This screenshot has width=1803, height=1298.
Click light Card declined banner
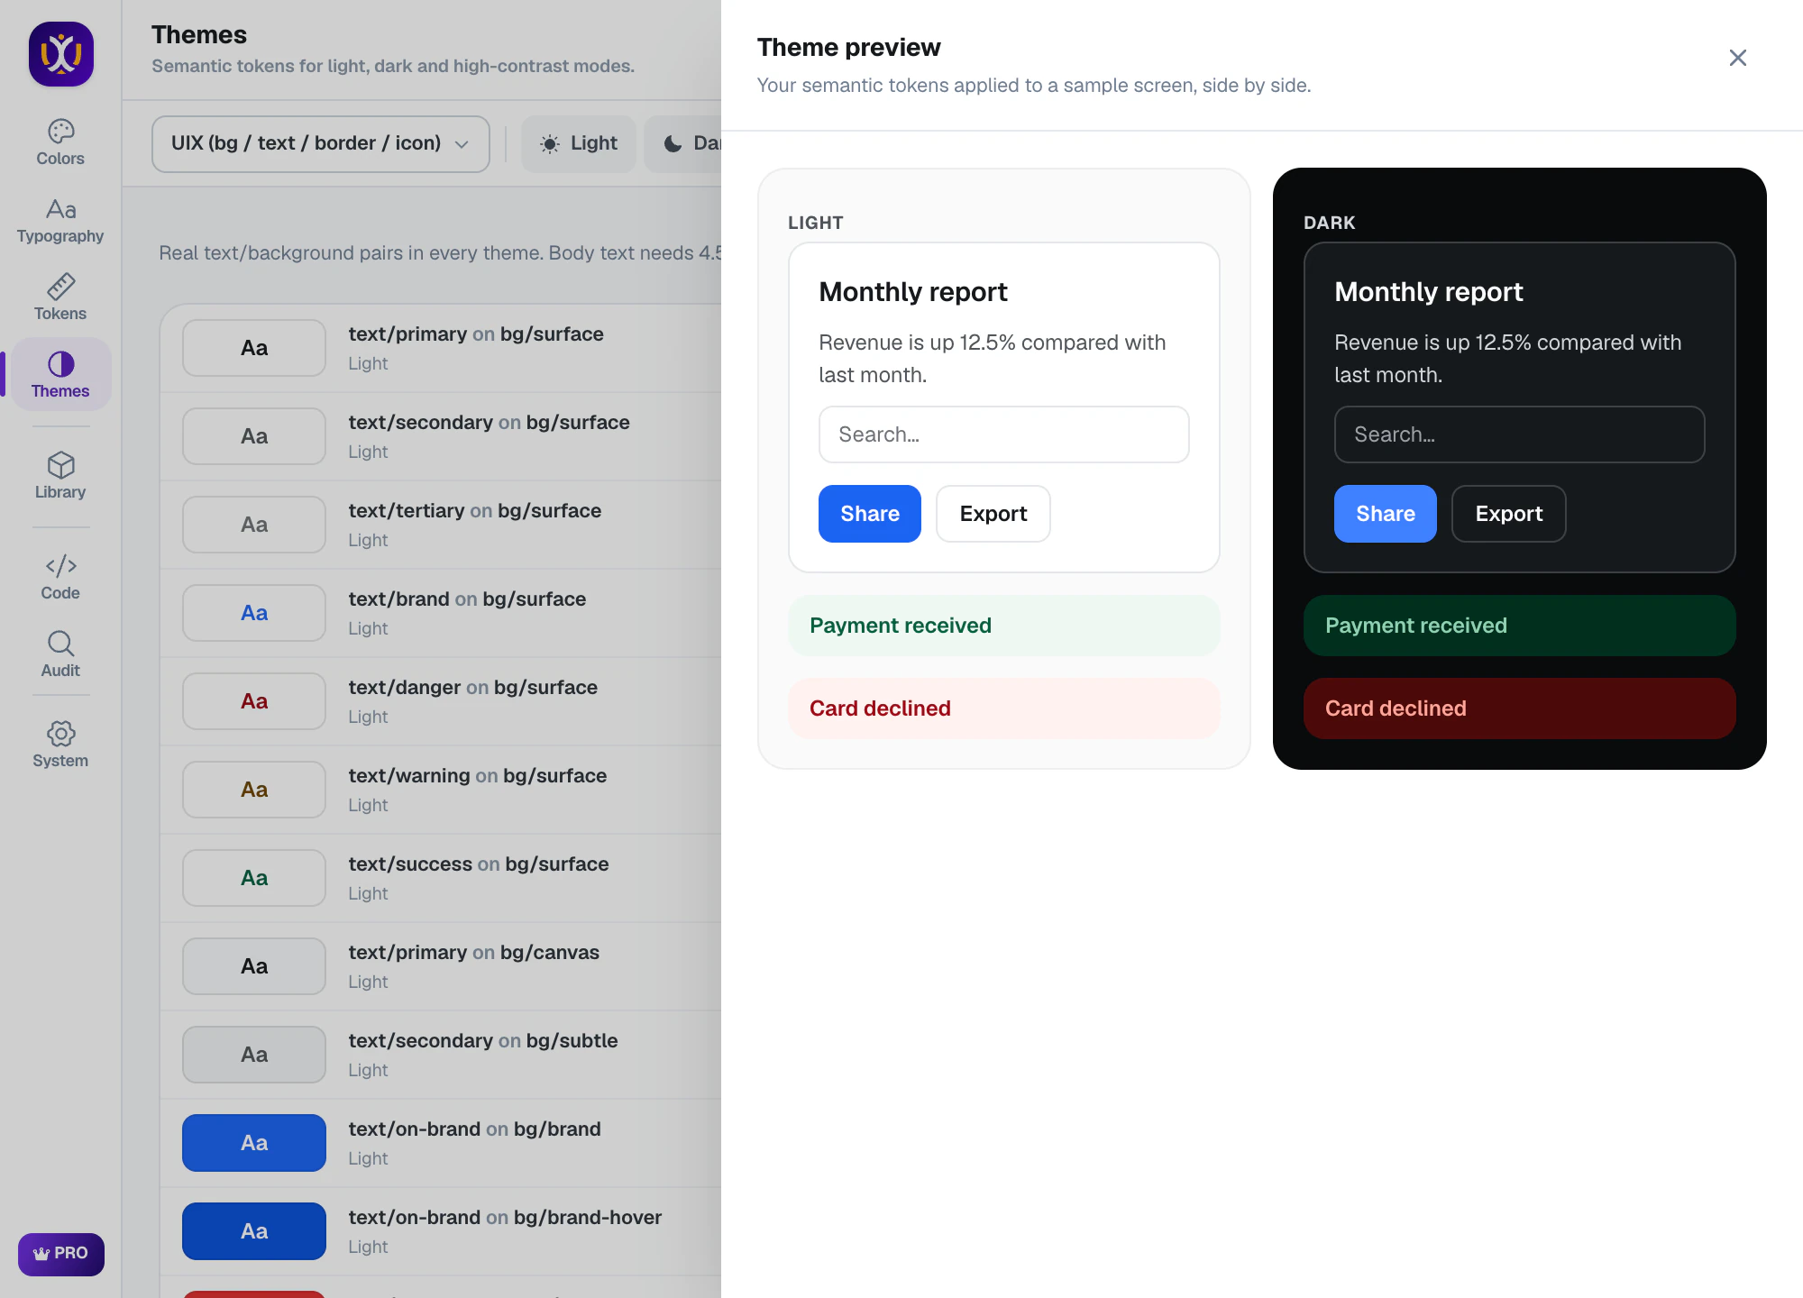click(x=1004, y=708)
